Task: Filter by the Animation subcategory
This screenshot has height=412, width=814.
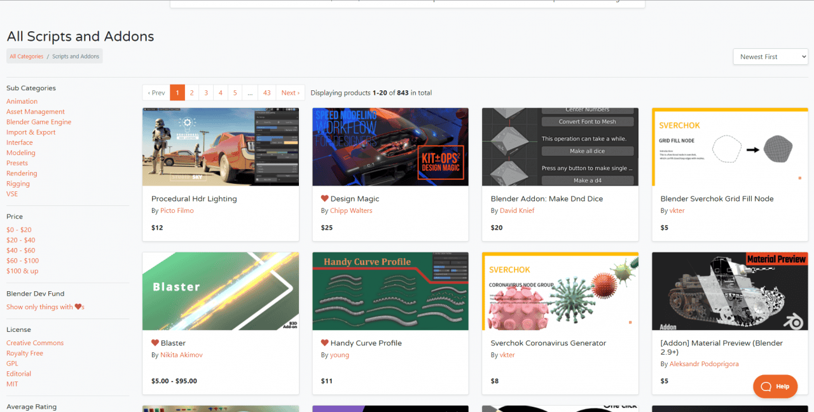Action: pos(22,101)
